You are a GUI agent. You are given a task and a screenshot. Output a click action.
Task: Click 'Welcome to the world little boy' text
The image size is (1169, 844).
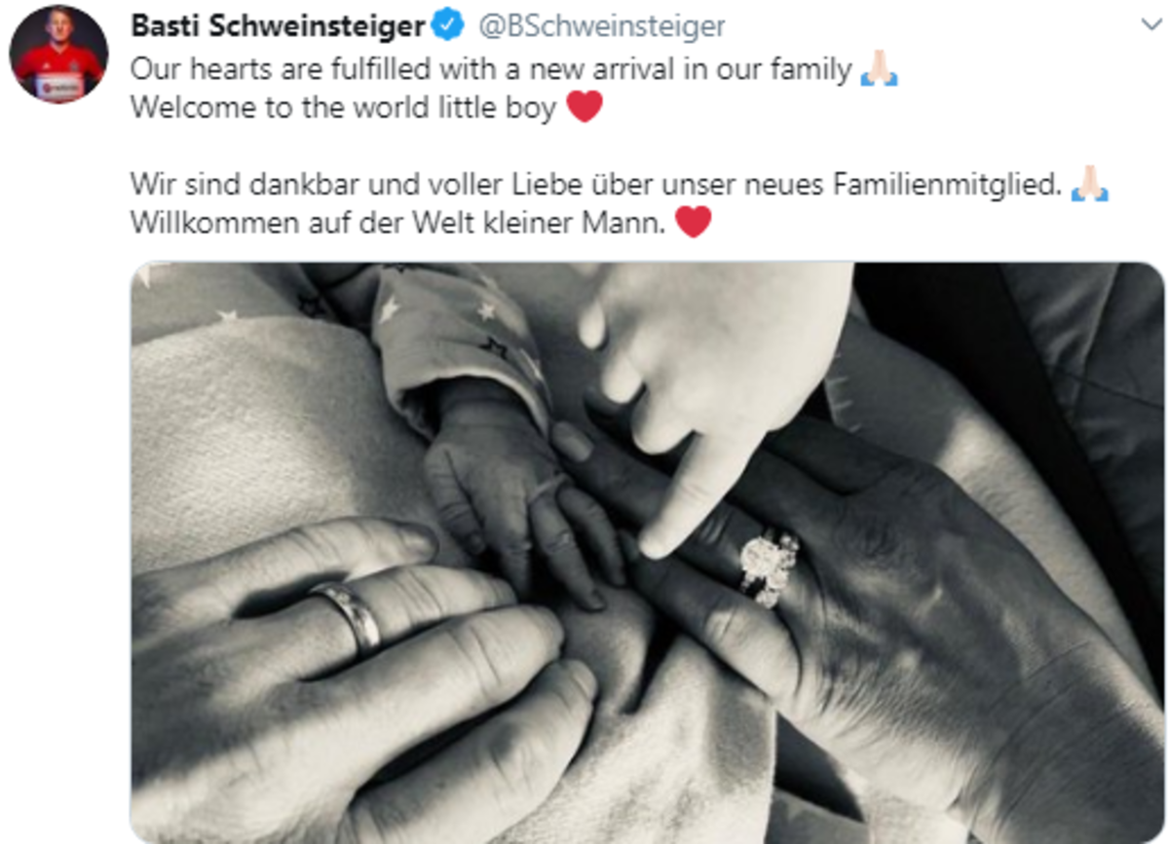point(343,106)
